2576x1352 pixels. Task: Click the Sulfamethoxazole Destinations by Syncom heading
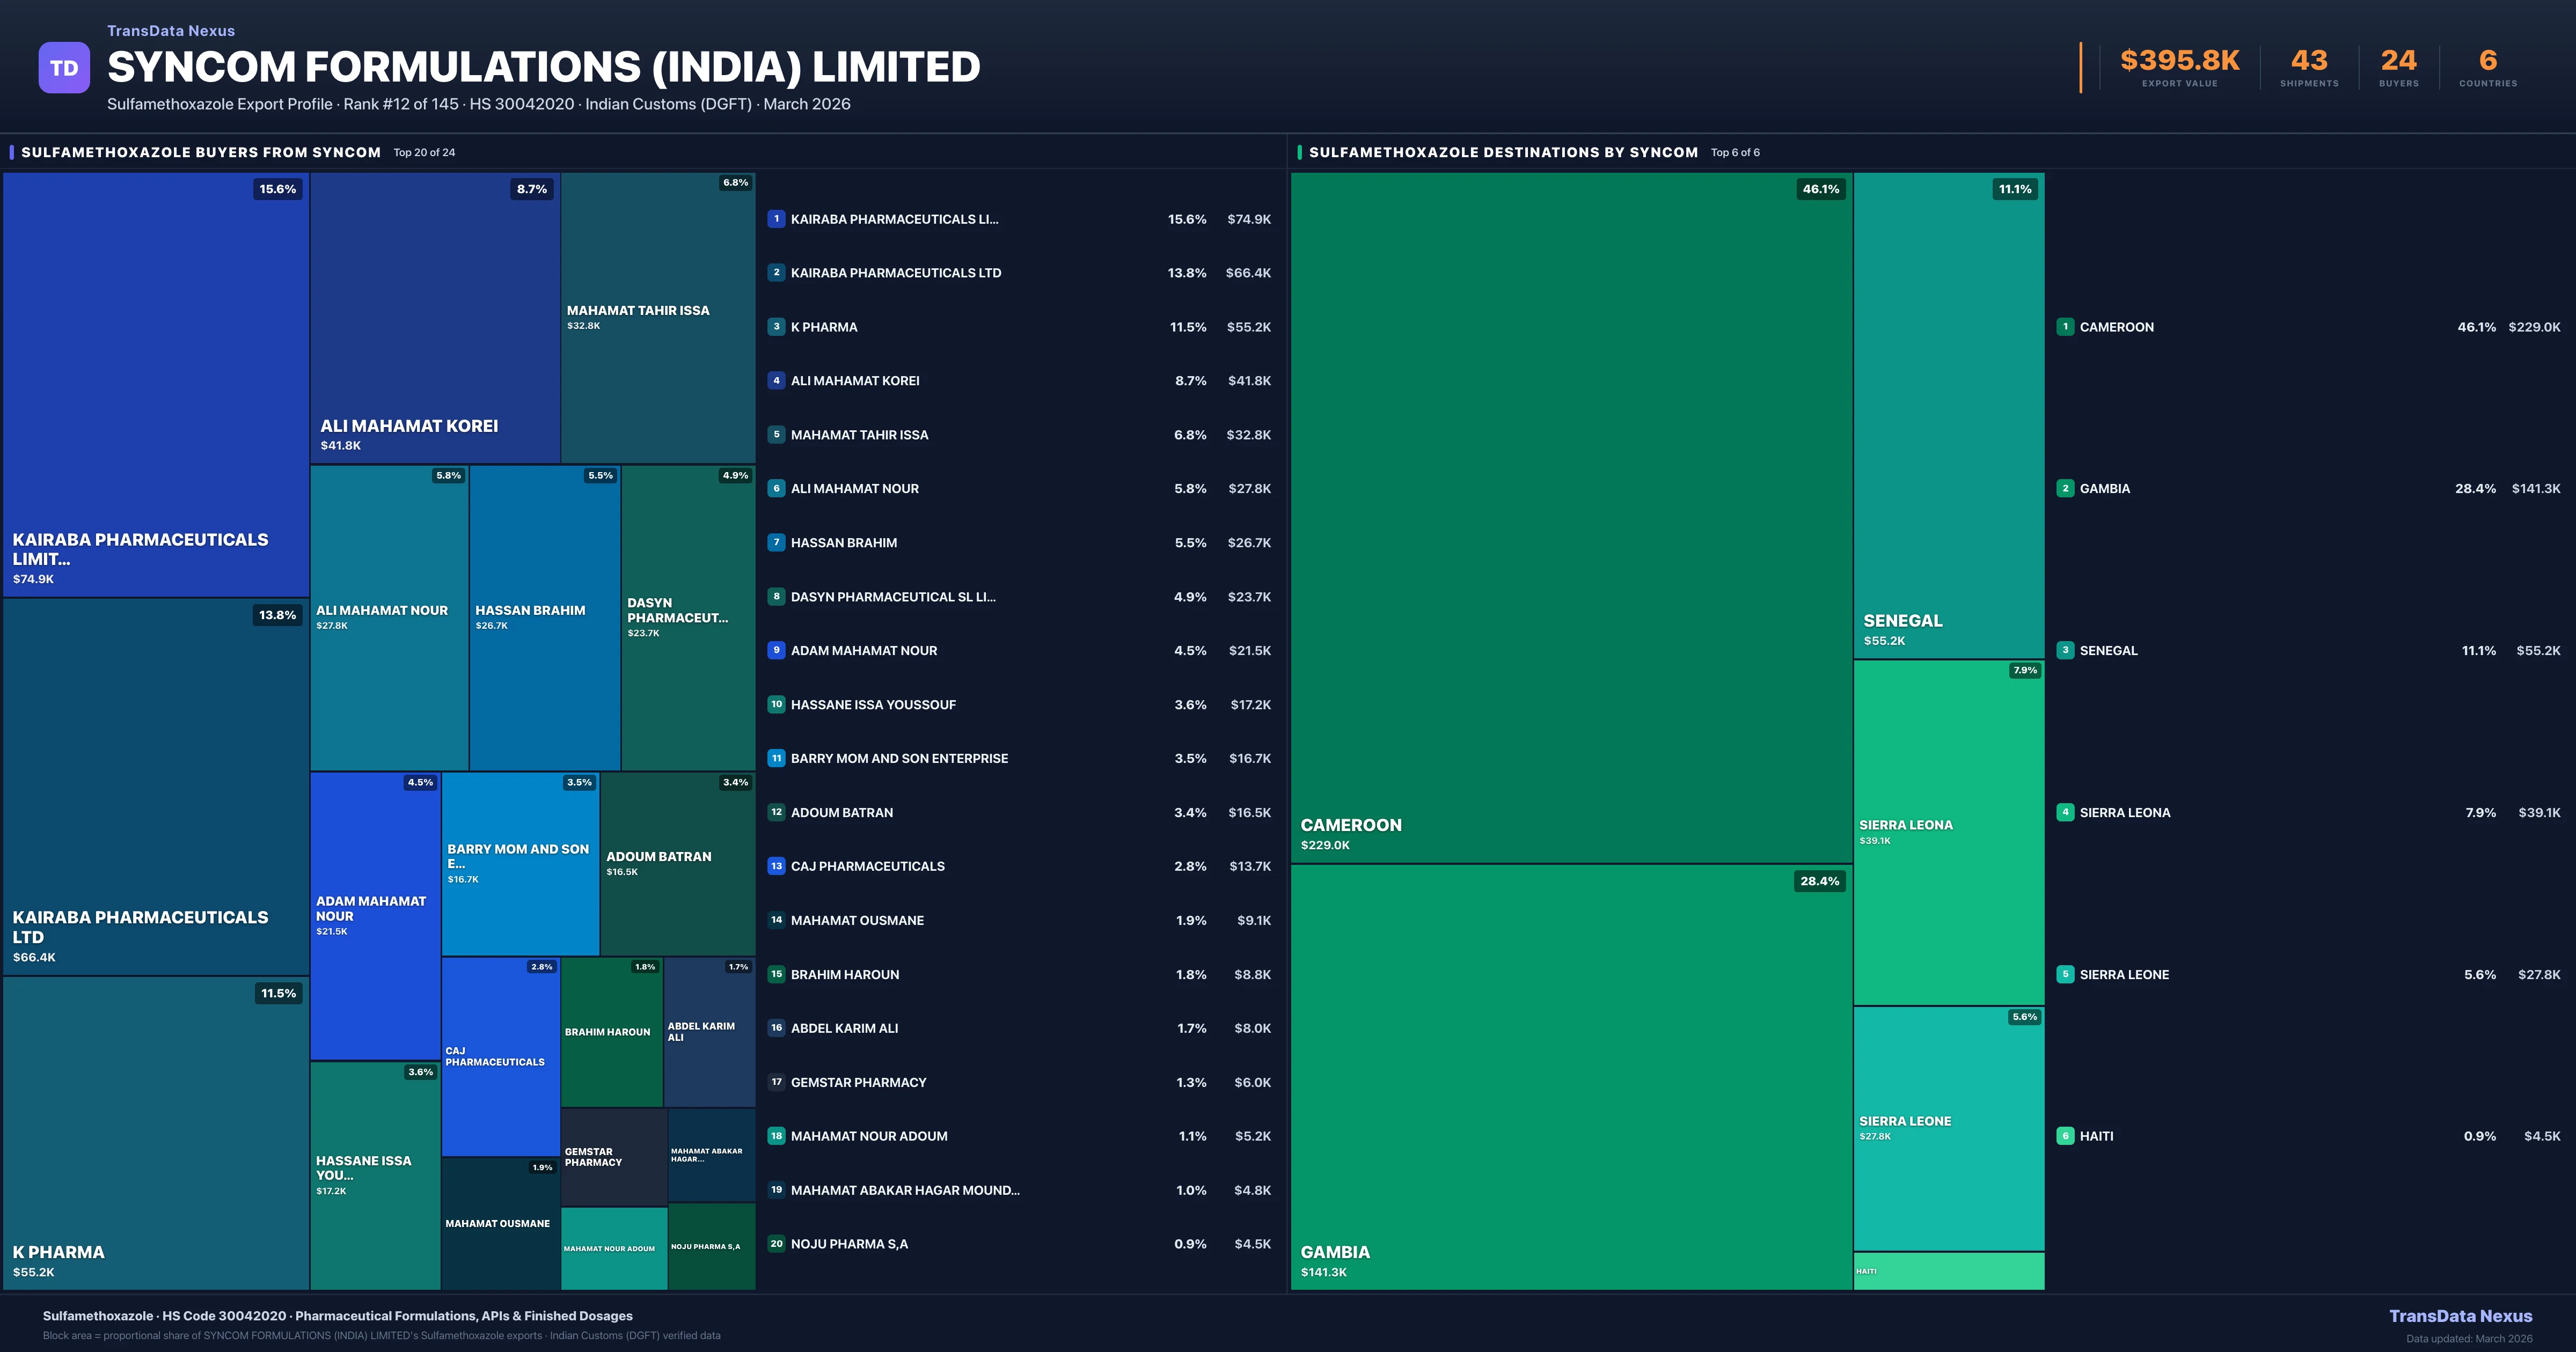(x=1503, y=152)
